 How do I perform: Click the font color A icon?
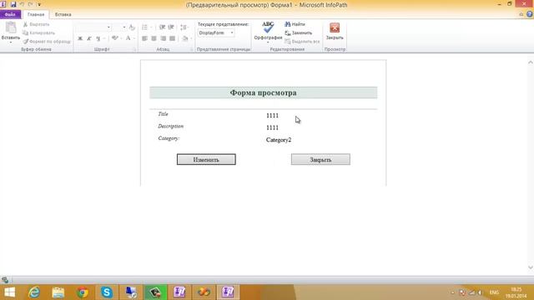[128, 38]
